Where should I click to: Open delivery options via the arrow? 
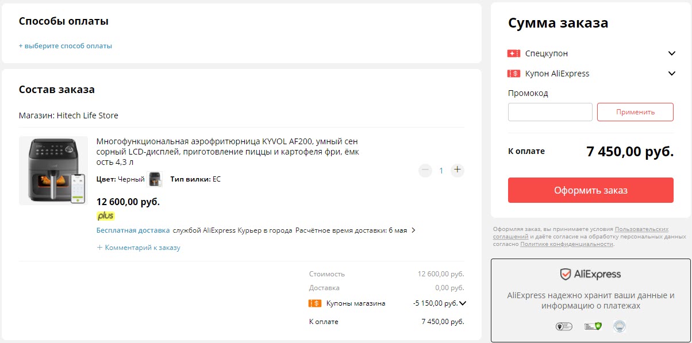[x=413, y=230]
